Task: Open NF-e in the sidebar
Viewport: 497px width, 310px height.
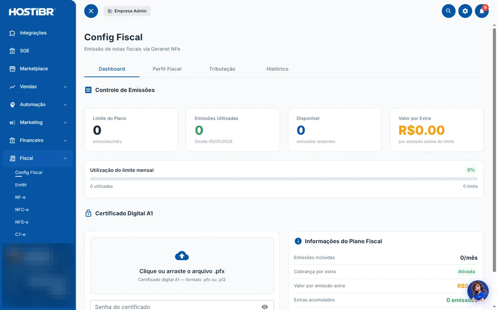Action: click(20, 197)
